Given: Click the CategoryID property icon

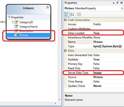Looking at the screenshot, I should [x=16, y=22].
